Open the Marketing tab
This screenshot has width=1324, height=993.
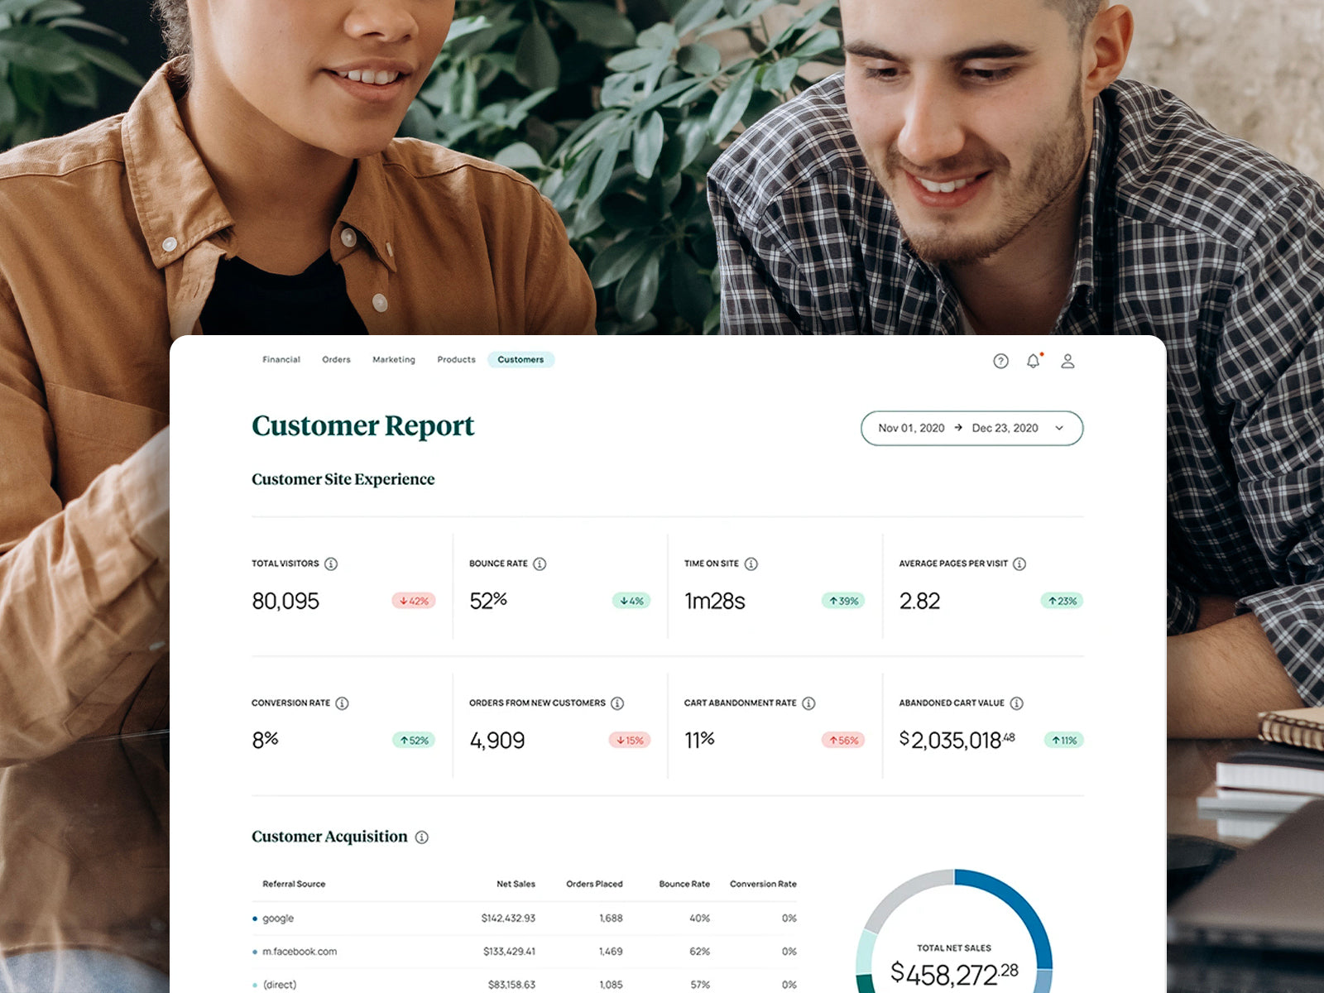pos(394,360)
